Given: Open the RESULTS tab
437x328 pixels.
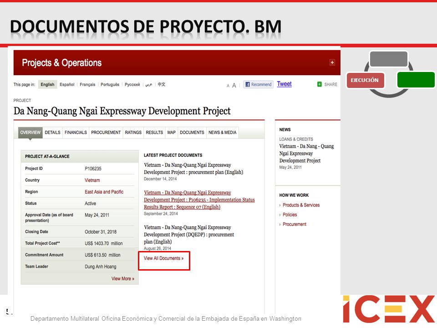Looking at the screenshot, I should point(154,133).
